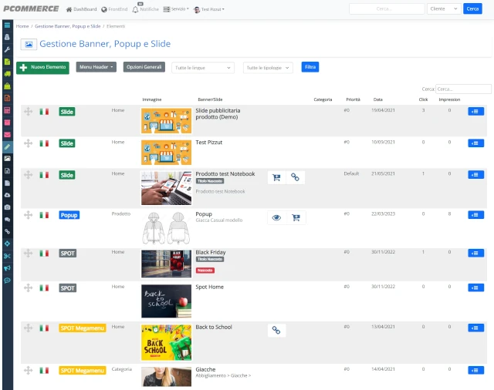Viewport: 494px width, 390px height.
Task: Click the image icon beside page title
Action: pos(29,45)
